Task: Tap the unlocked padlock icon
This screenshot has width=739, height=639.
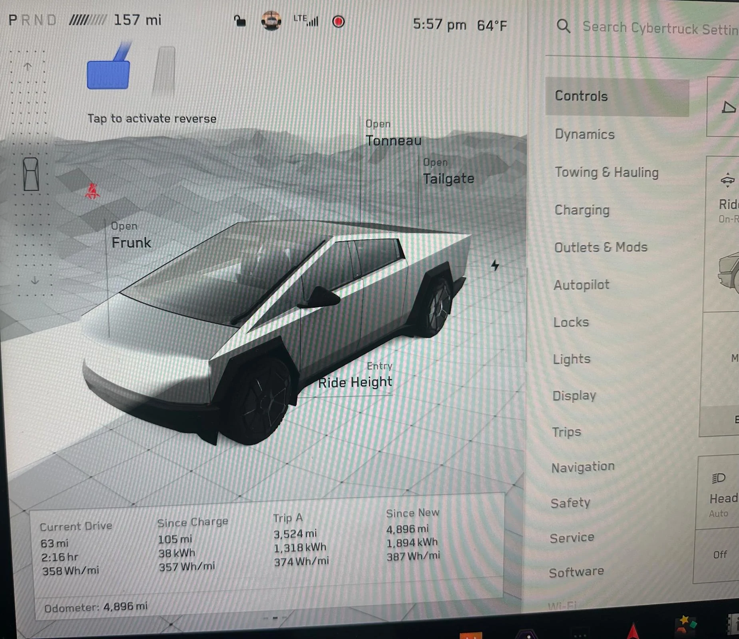Action: coord(240,21)
